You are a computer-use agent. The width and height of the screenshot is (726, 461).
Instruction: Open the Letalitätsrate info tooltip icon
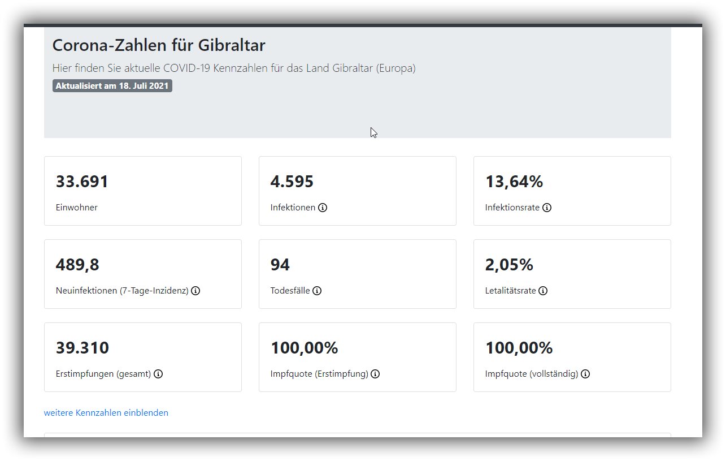pos(543,291)
